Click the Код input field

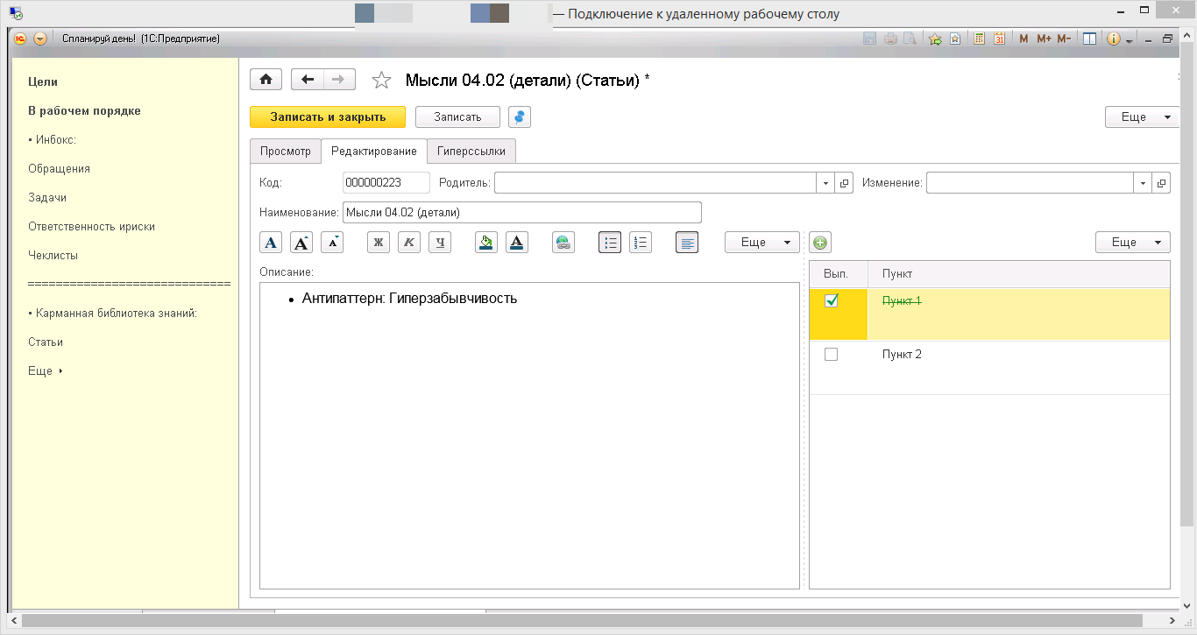[x=386, y=183]
